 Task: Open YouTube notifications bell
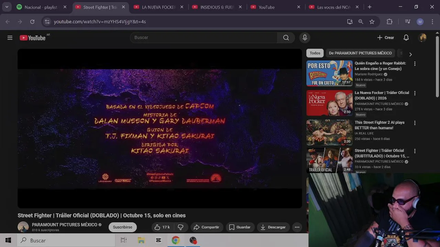coord(406,38)
